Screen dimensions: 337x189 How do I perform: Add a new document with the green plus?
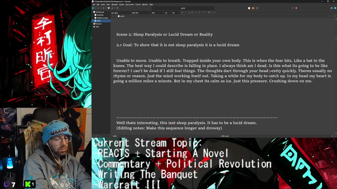tap(104, 8)
